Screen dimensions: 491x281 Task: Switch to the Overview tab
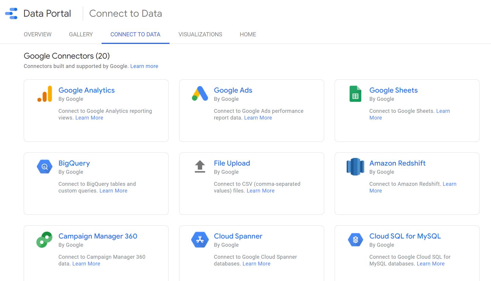pyautogui.click(x=37, y=35)
